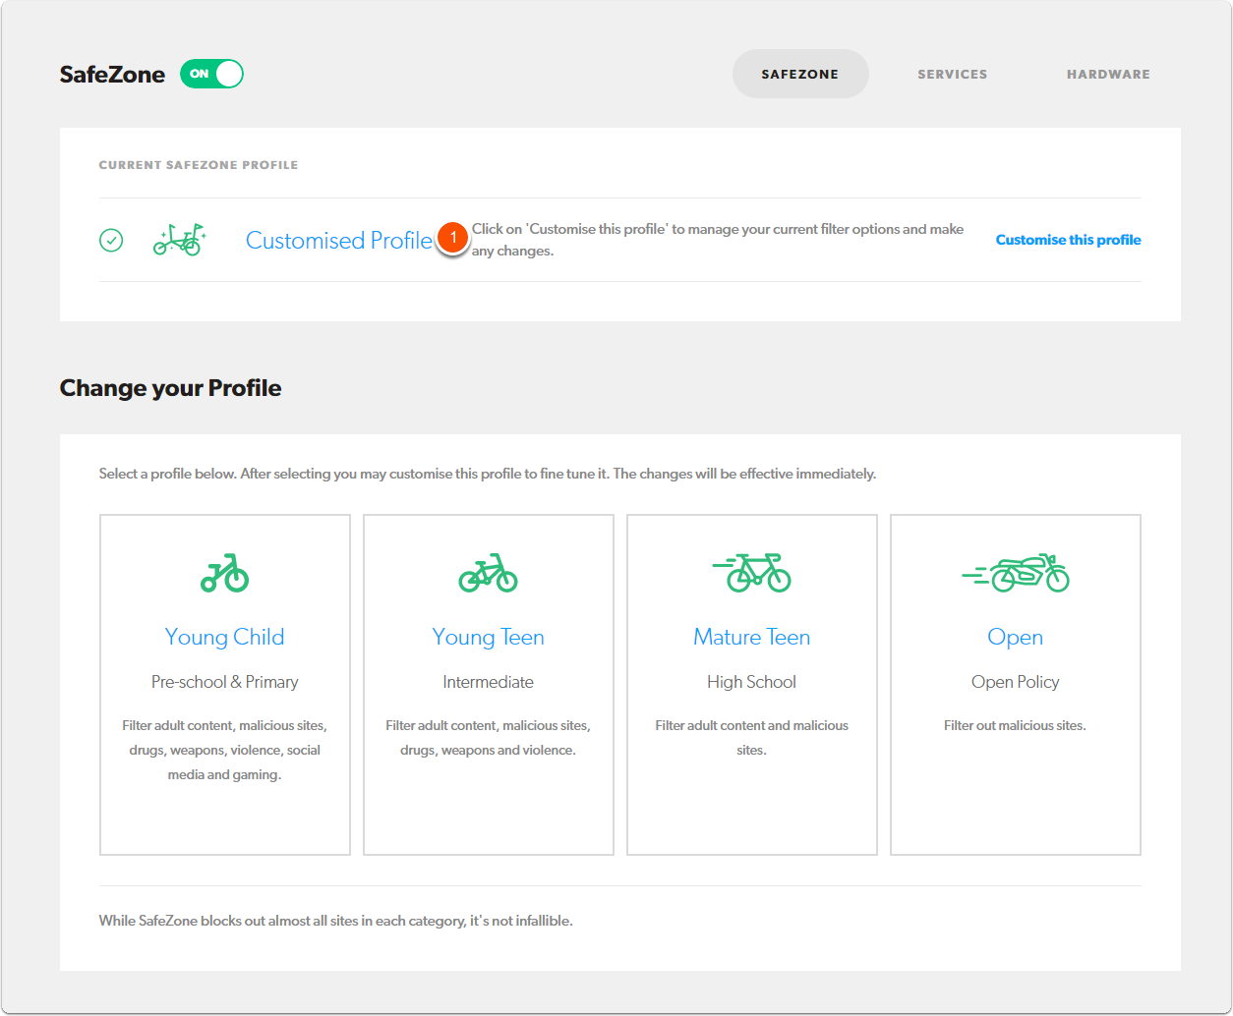
Task: Select the Mature Teen profile title
Action: (751, 637)
